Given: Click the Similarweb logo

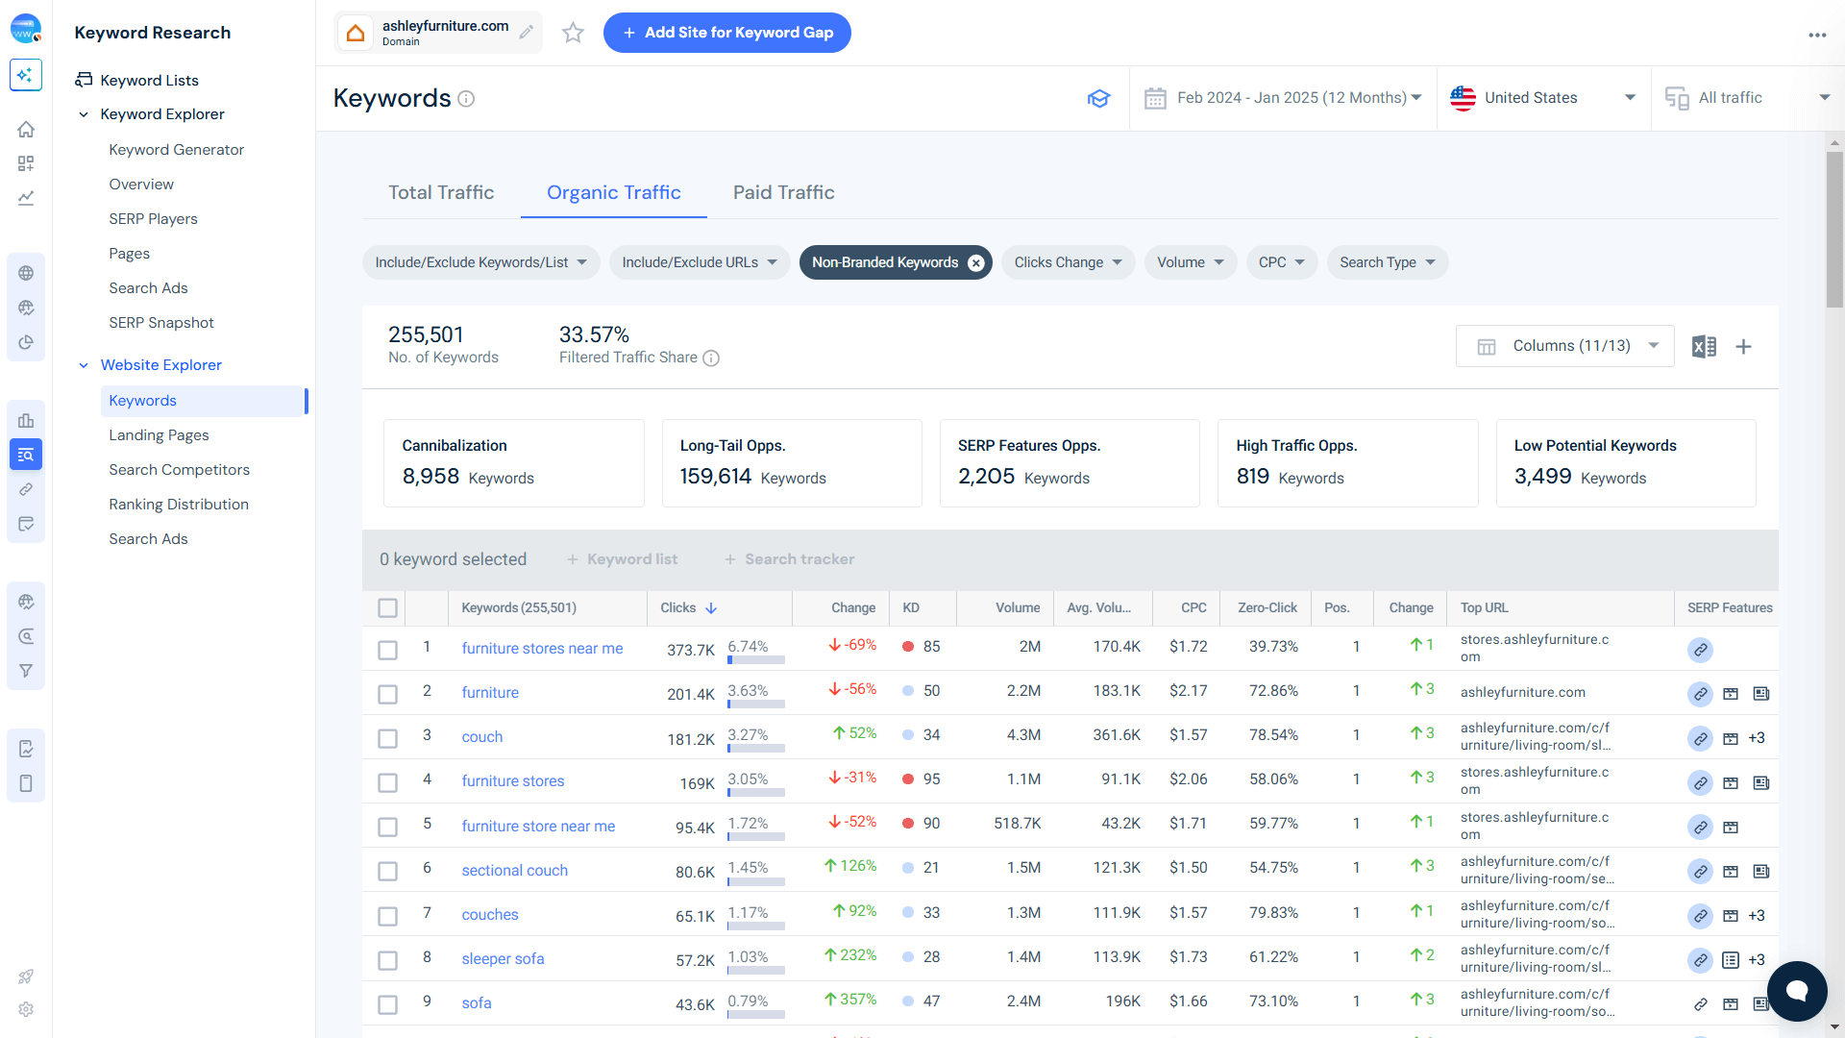Looking at the screenshot, I should click(x=26, y=29).
